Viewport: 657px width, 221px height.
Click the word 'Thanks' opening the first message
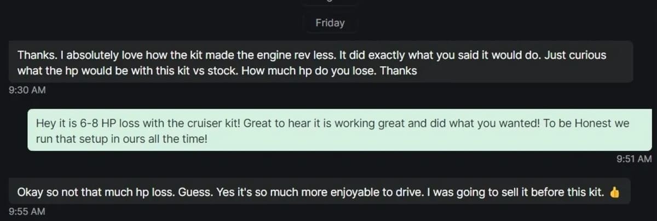[x=32, y=55]
